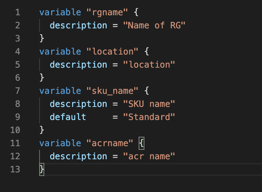The width and height of the screenshot is (262, 192).
Task: Click the closing brace on line 6
Action: (42, 78)
